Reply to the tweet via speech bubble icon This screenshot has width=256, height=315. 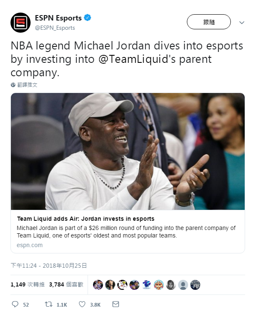16,304
